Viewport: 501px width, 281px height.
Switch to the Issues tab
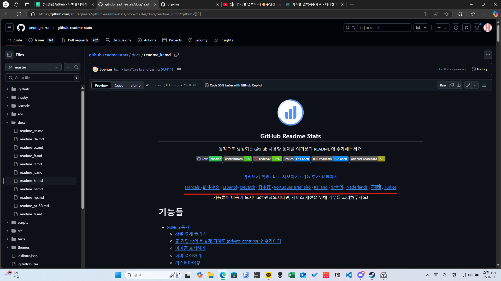(42, 40)
